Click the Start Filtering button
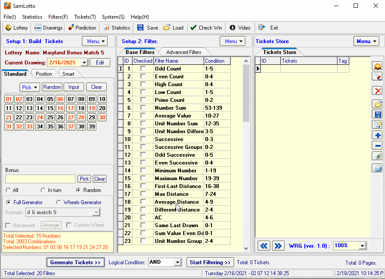 (x=210, y=262)
